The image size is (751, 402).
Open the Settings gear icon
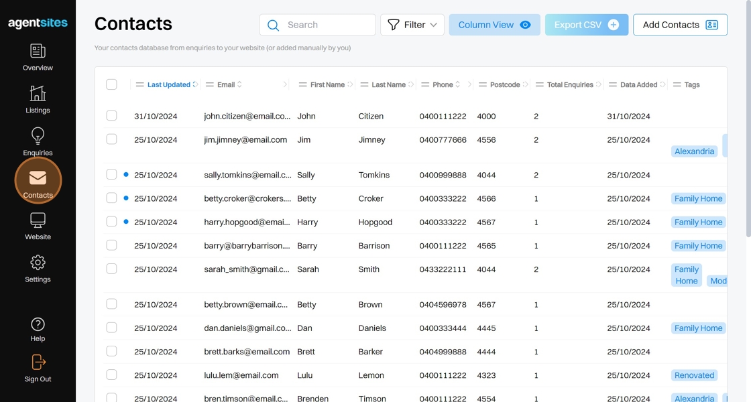38,262
